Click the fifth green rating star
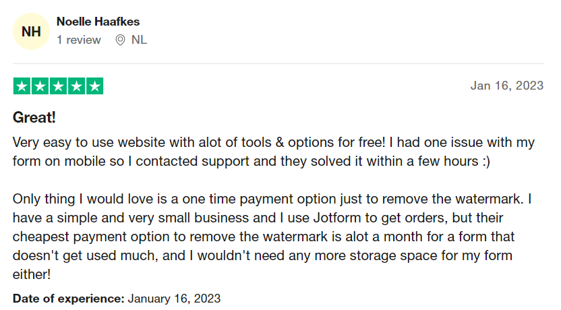561x310 pixels. coord(95,86)
